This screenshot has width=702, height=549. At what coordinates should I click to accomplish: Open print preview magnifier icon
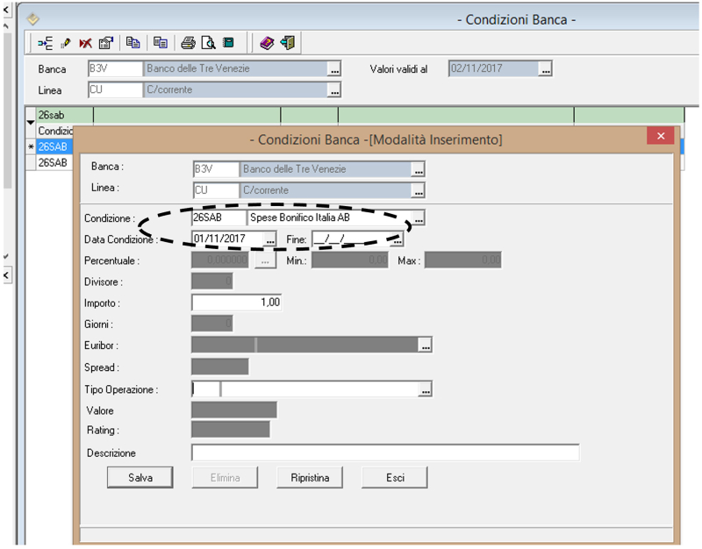(x=208, y=42)
